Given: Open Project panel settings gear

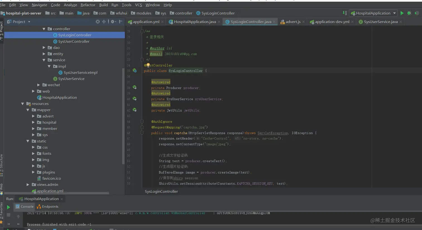Looking at the screenshot, I should click(113, 21).
